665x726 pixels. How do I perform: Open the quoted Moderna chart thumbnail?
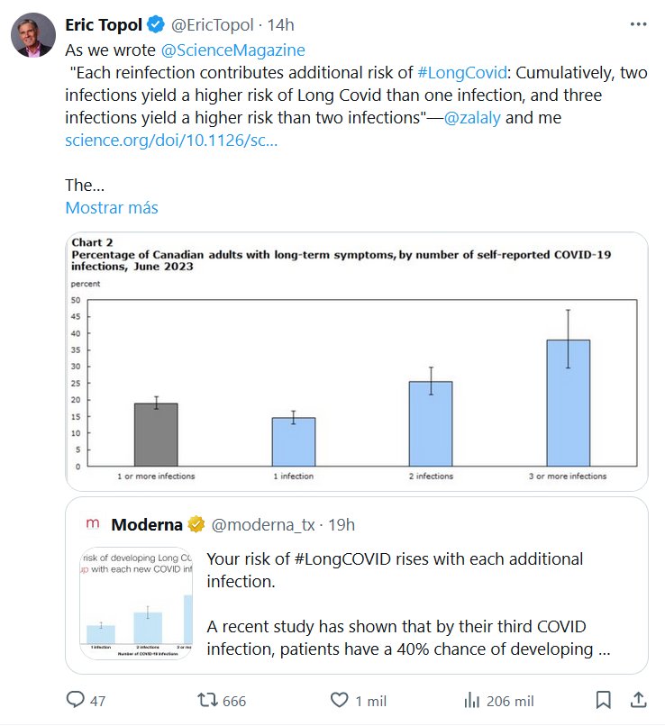pos(136,603)
